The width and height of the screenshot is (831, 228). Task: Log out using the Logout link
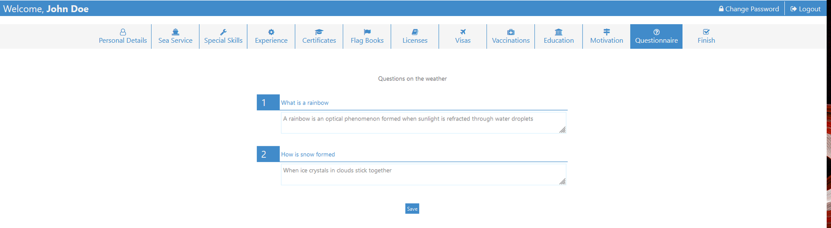pos(805,9)
